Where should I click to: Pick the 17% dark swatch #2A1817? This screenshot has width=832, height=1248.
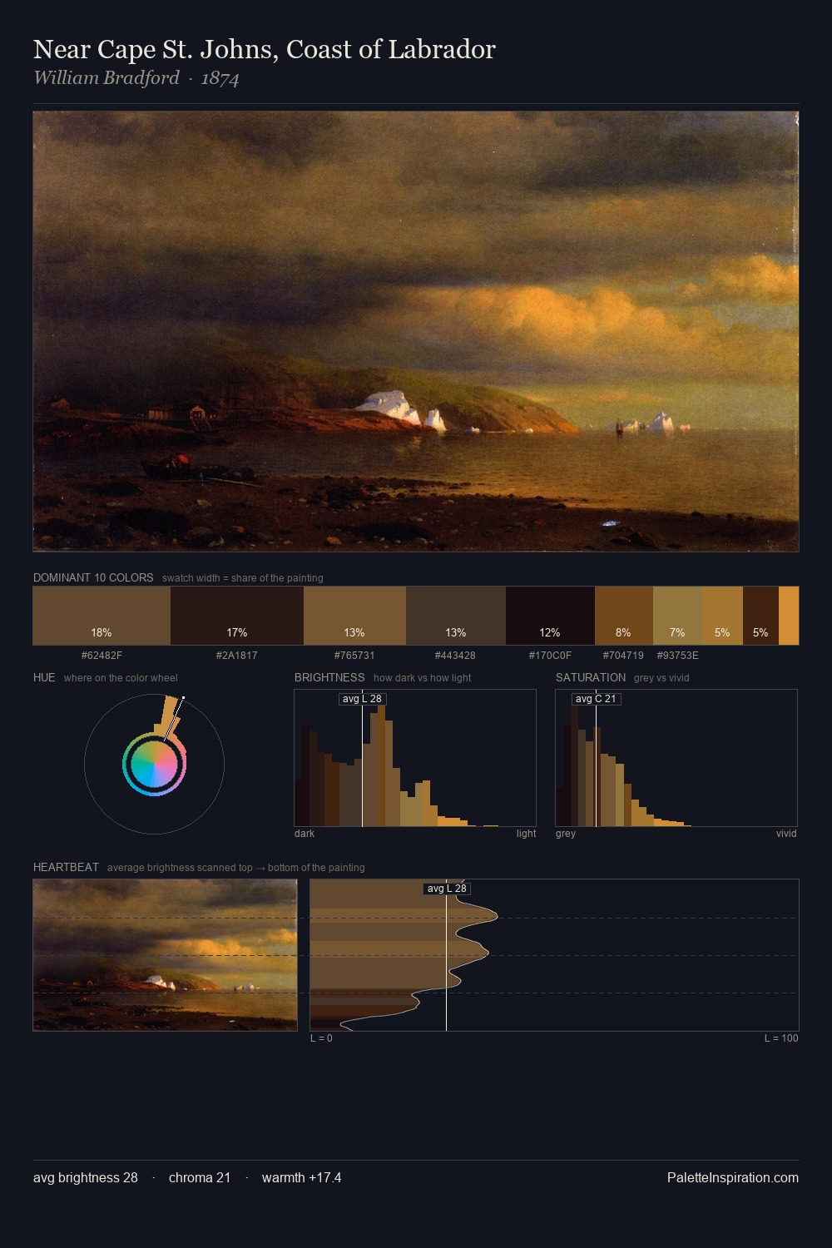click(x=237, y=616)
